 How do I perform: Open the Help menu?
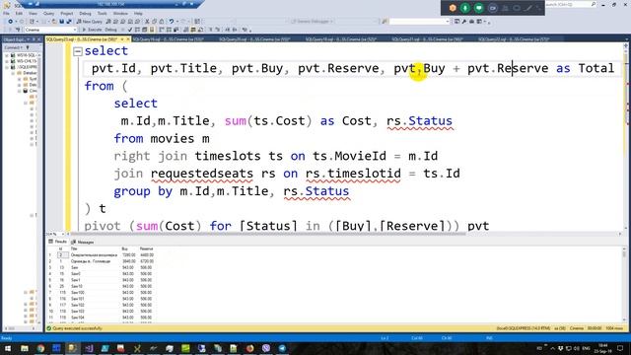(138, 13)
